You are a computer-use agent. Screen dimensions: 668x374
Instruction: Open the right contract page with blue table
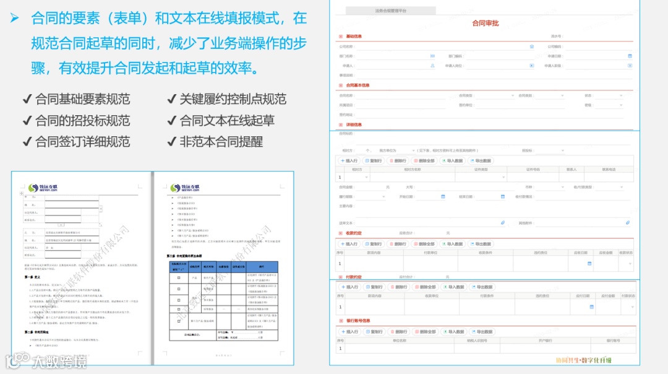224,268
